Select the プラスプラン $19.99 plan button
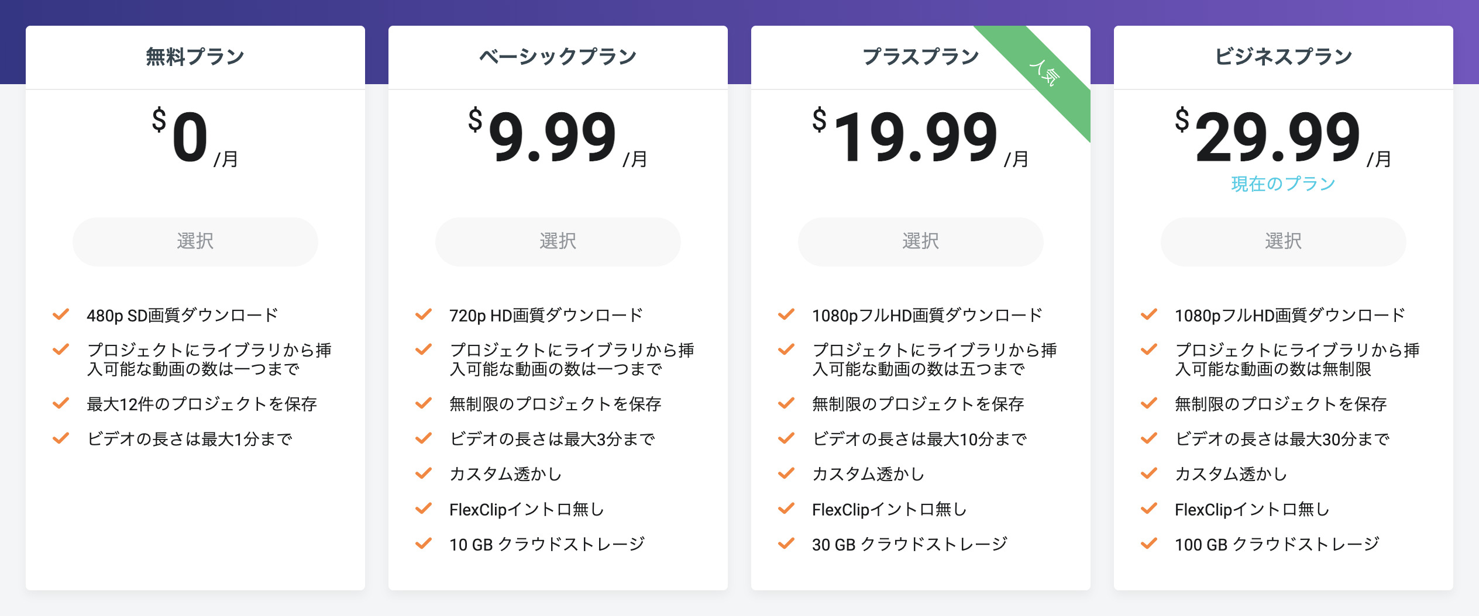This screenshot has width=1479, height=616. [920, 241]
